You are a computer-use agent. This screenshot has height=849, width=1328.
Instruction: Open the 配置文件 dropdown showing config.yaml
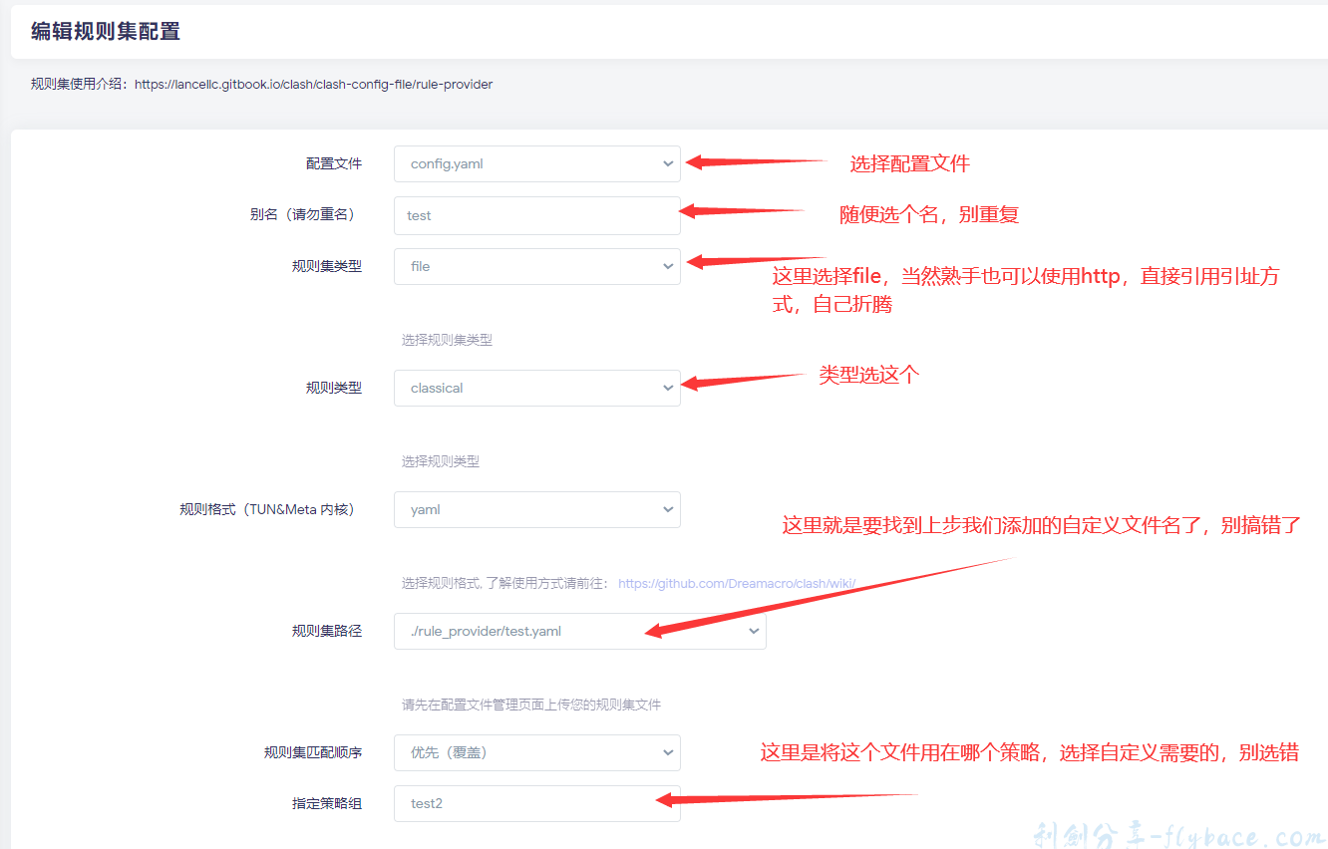click(536, 164)
